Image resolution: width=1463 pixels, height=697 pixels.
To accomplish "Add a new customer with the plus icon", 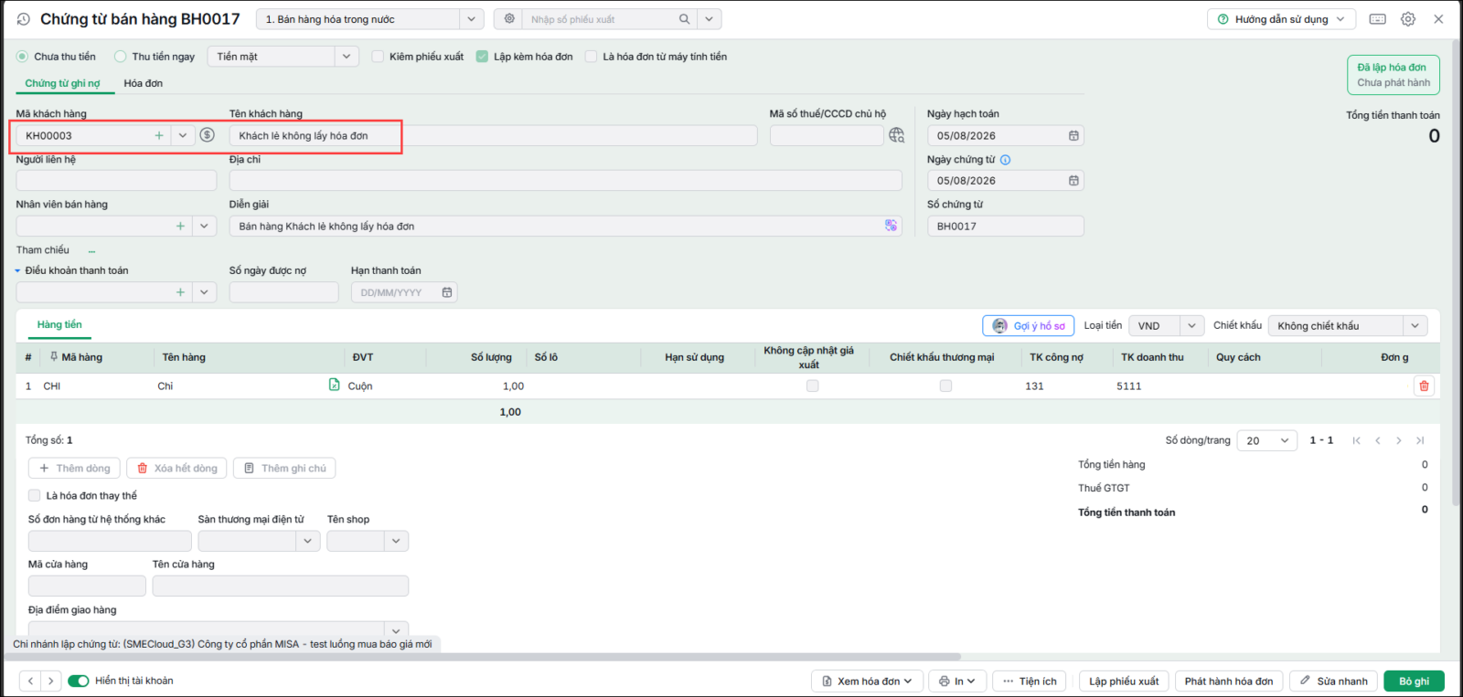I will tap(159, 135).
